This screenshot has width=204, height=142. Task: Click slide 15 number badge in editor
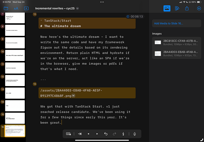coord(35,14)
